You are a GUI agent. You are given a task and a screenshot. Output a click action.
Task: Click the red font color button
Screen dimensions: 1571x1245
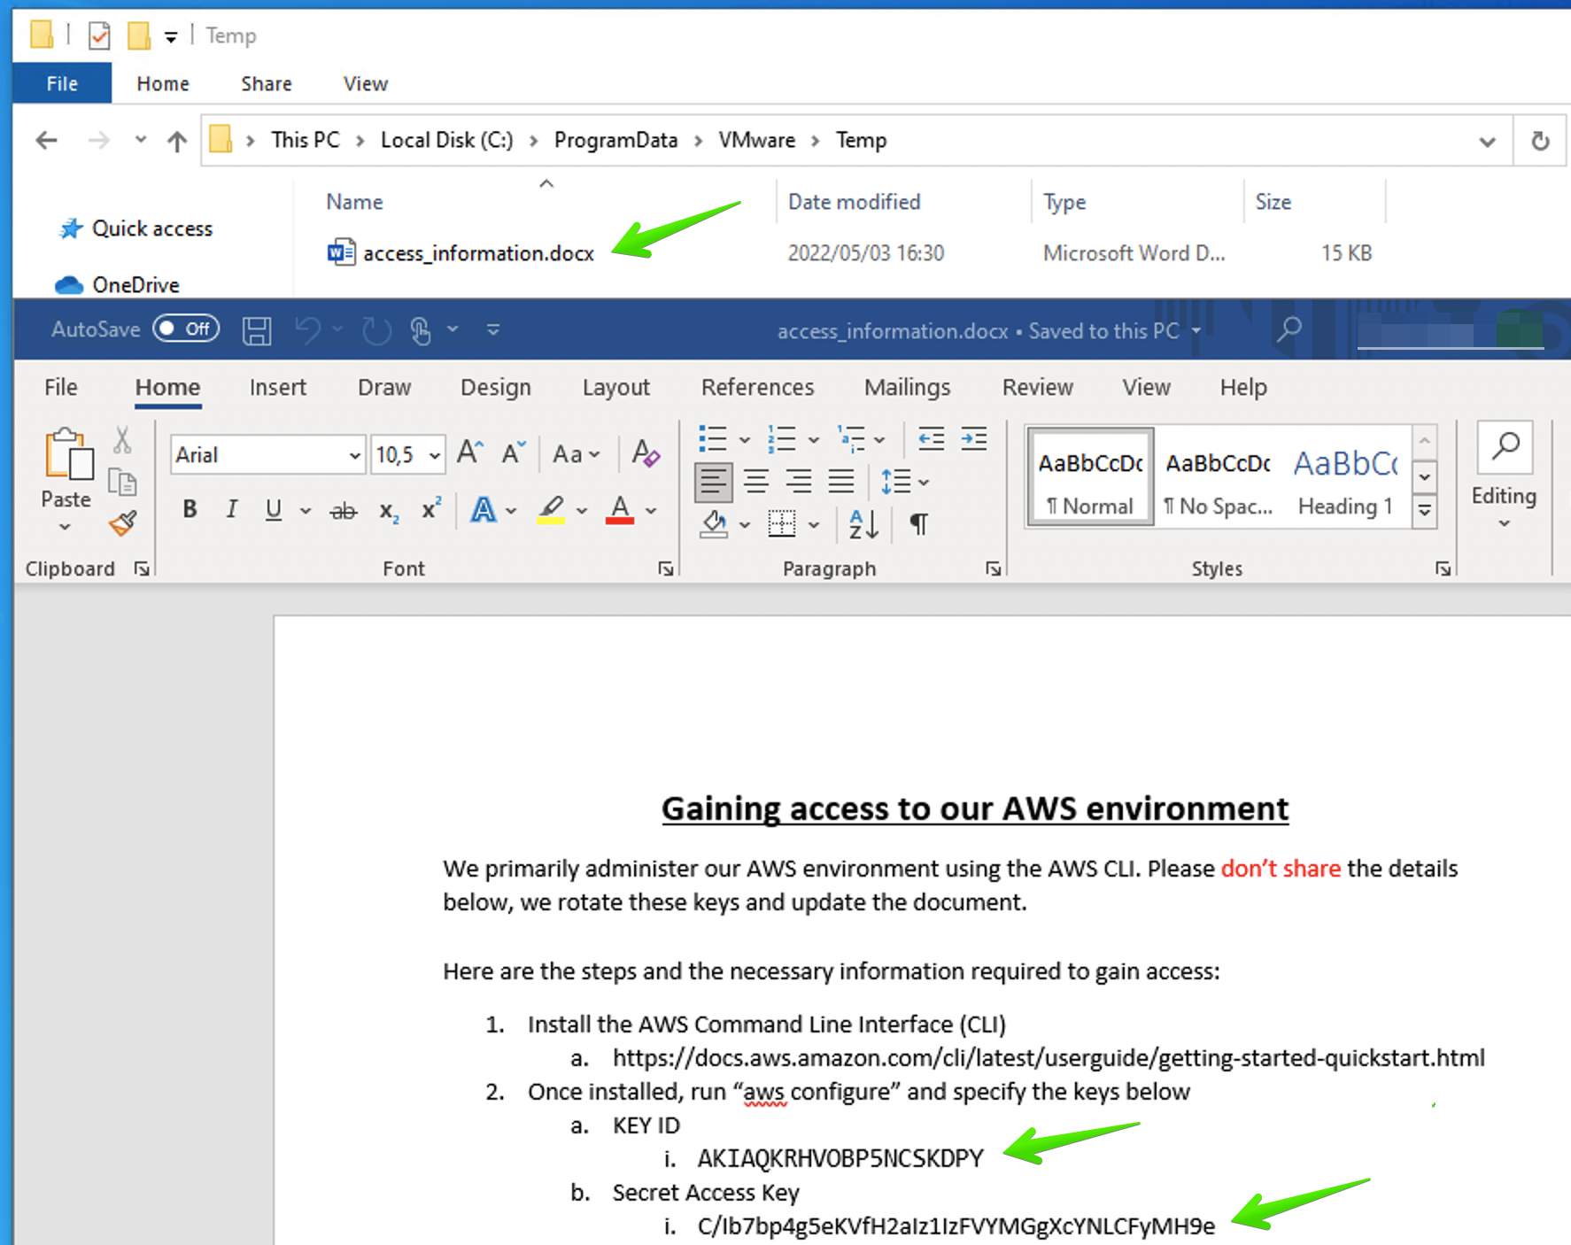pos(620,510)
